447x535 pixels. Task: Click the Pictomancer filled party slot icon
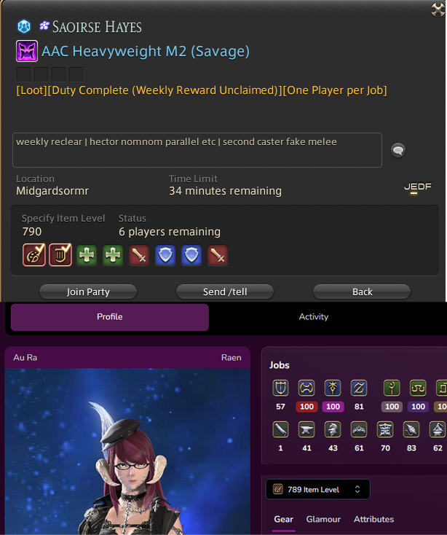point(34,255)
